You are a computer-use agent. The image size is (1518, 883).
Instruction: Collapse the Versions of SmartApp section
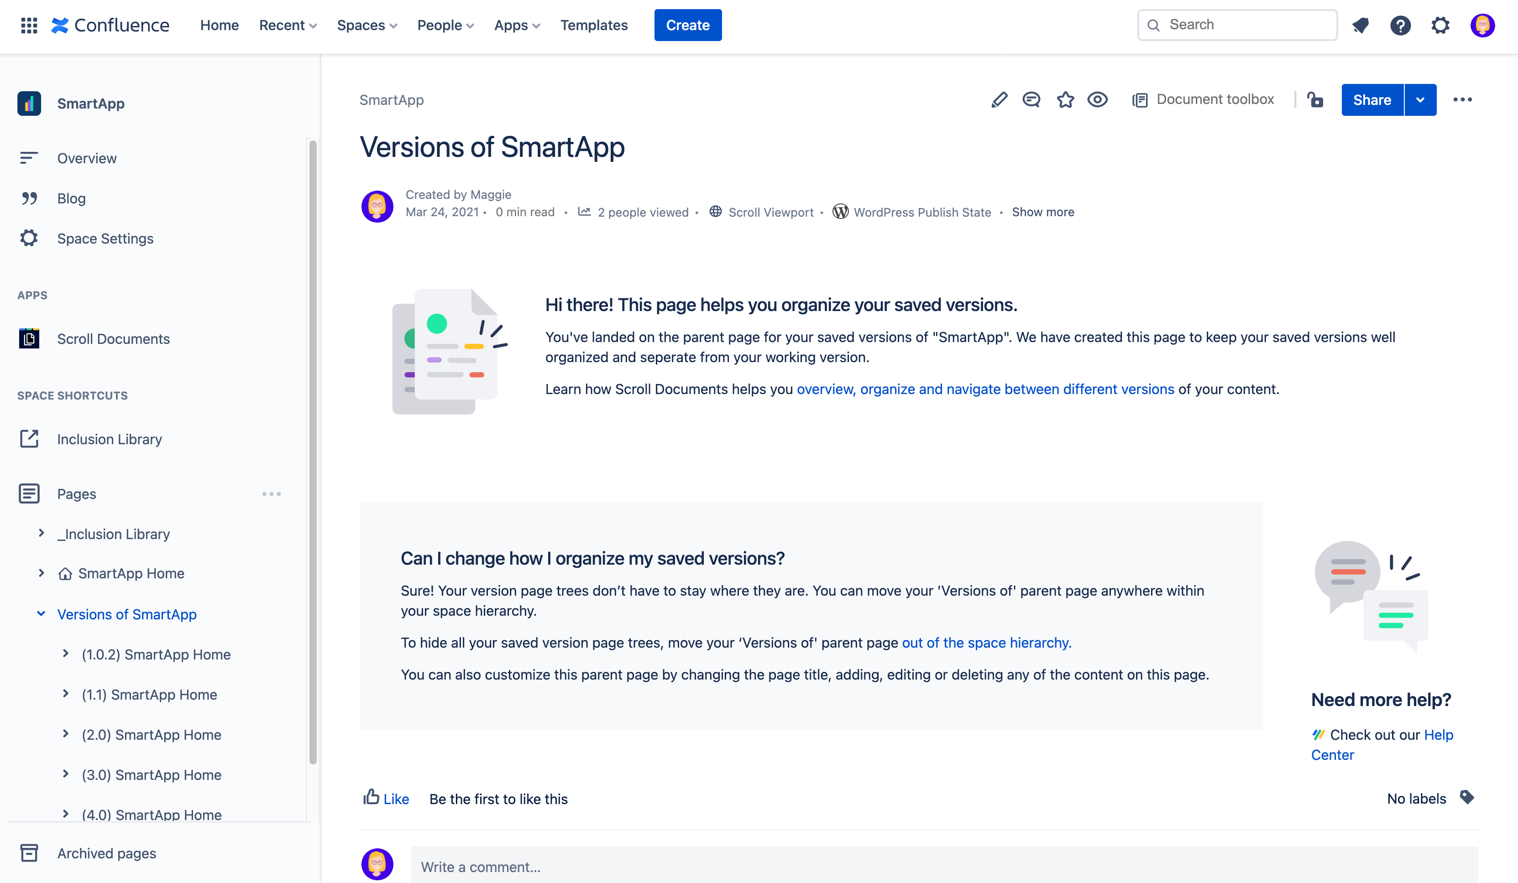40,614
